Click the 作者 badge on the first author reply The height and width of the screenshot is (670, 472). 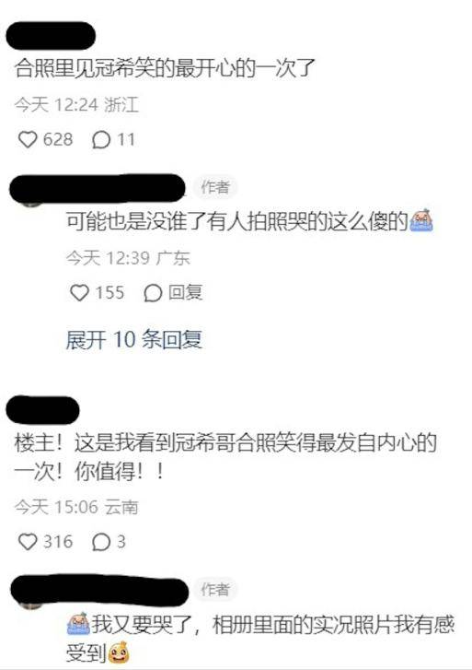[215, 187]
